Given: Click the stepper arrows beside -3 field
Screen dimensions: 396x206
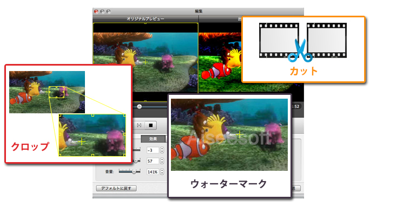Looking at the screenshot, I should pyautogui.click(x=162, y=150).
